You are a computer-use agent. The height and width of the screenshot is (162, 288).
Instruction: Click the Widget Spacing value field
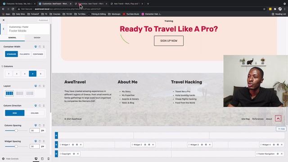(35, 146)
